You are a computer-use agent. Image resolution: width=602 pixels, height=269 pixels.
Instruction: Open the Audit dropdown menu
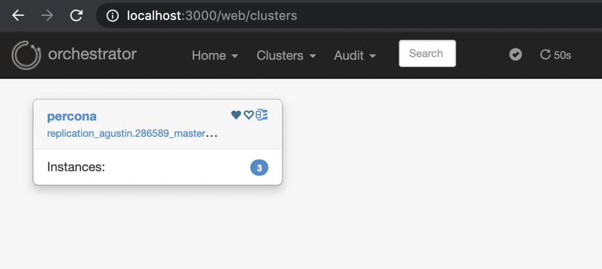tap(355, 55)
